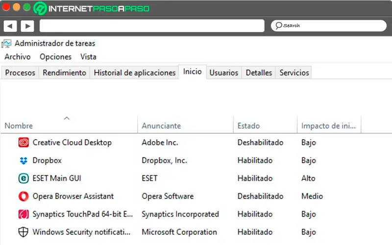The height and width of the screenshot is (245, 392).
Task: Open the Archivo menu
Action: tap(18, 57)
